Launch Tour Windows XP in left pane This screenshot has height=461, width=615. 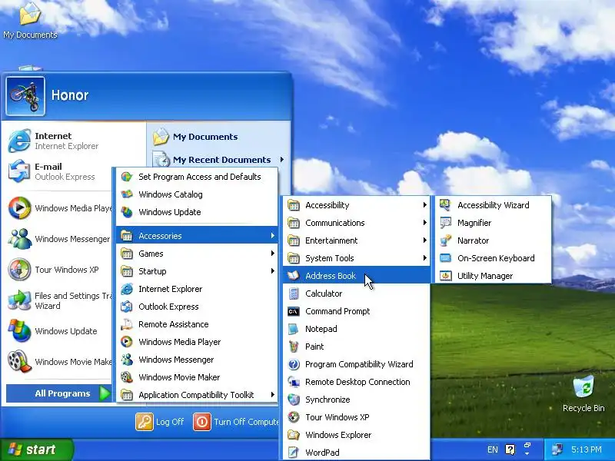[59, 270]
